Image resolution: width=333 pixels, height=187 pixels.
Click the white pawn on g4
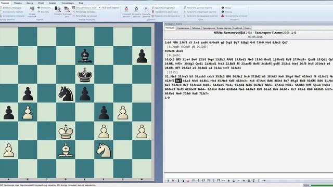[123, 112]
